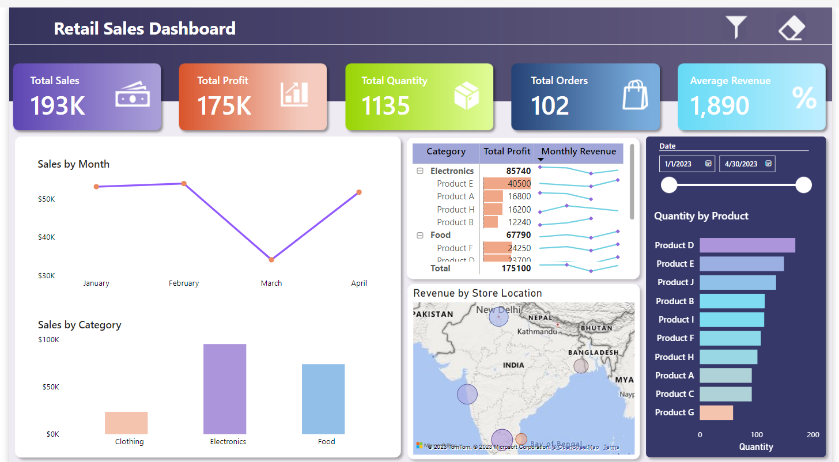Collapse the Food category row
Image resolution: width=839 pixels, height=462 pixels.
coord(420,235)
